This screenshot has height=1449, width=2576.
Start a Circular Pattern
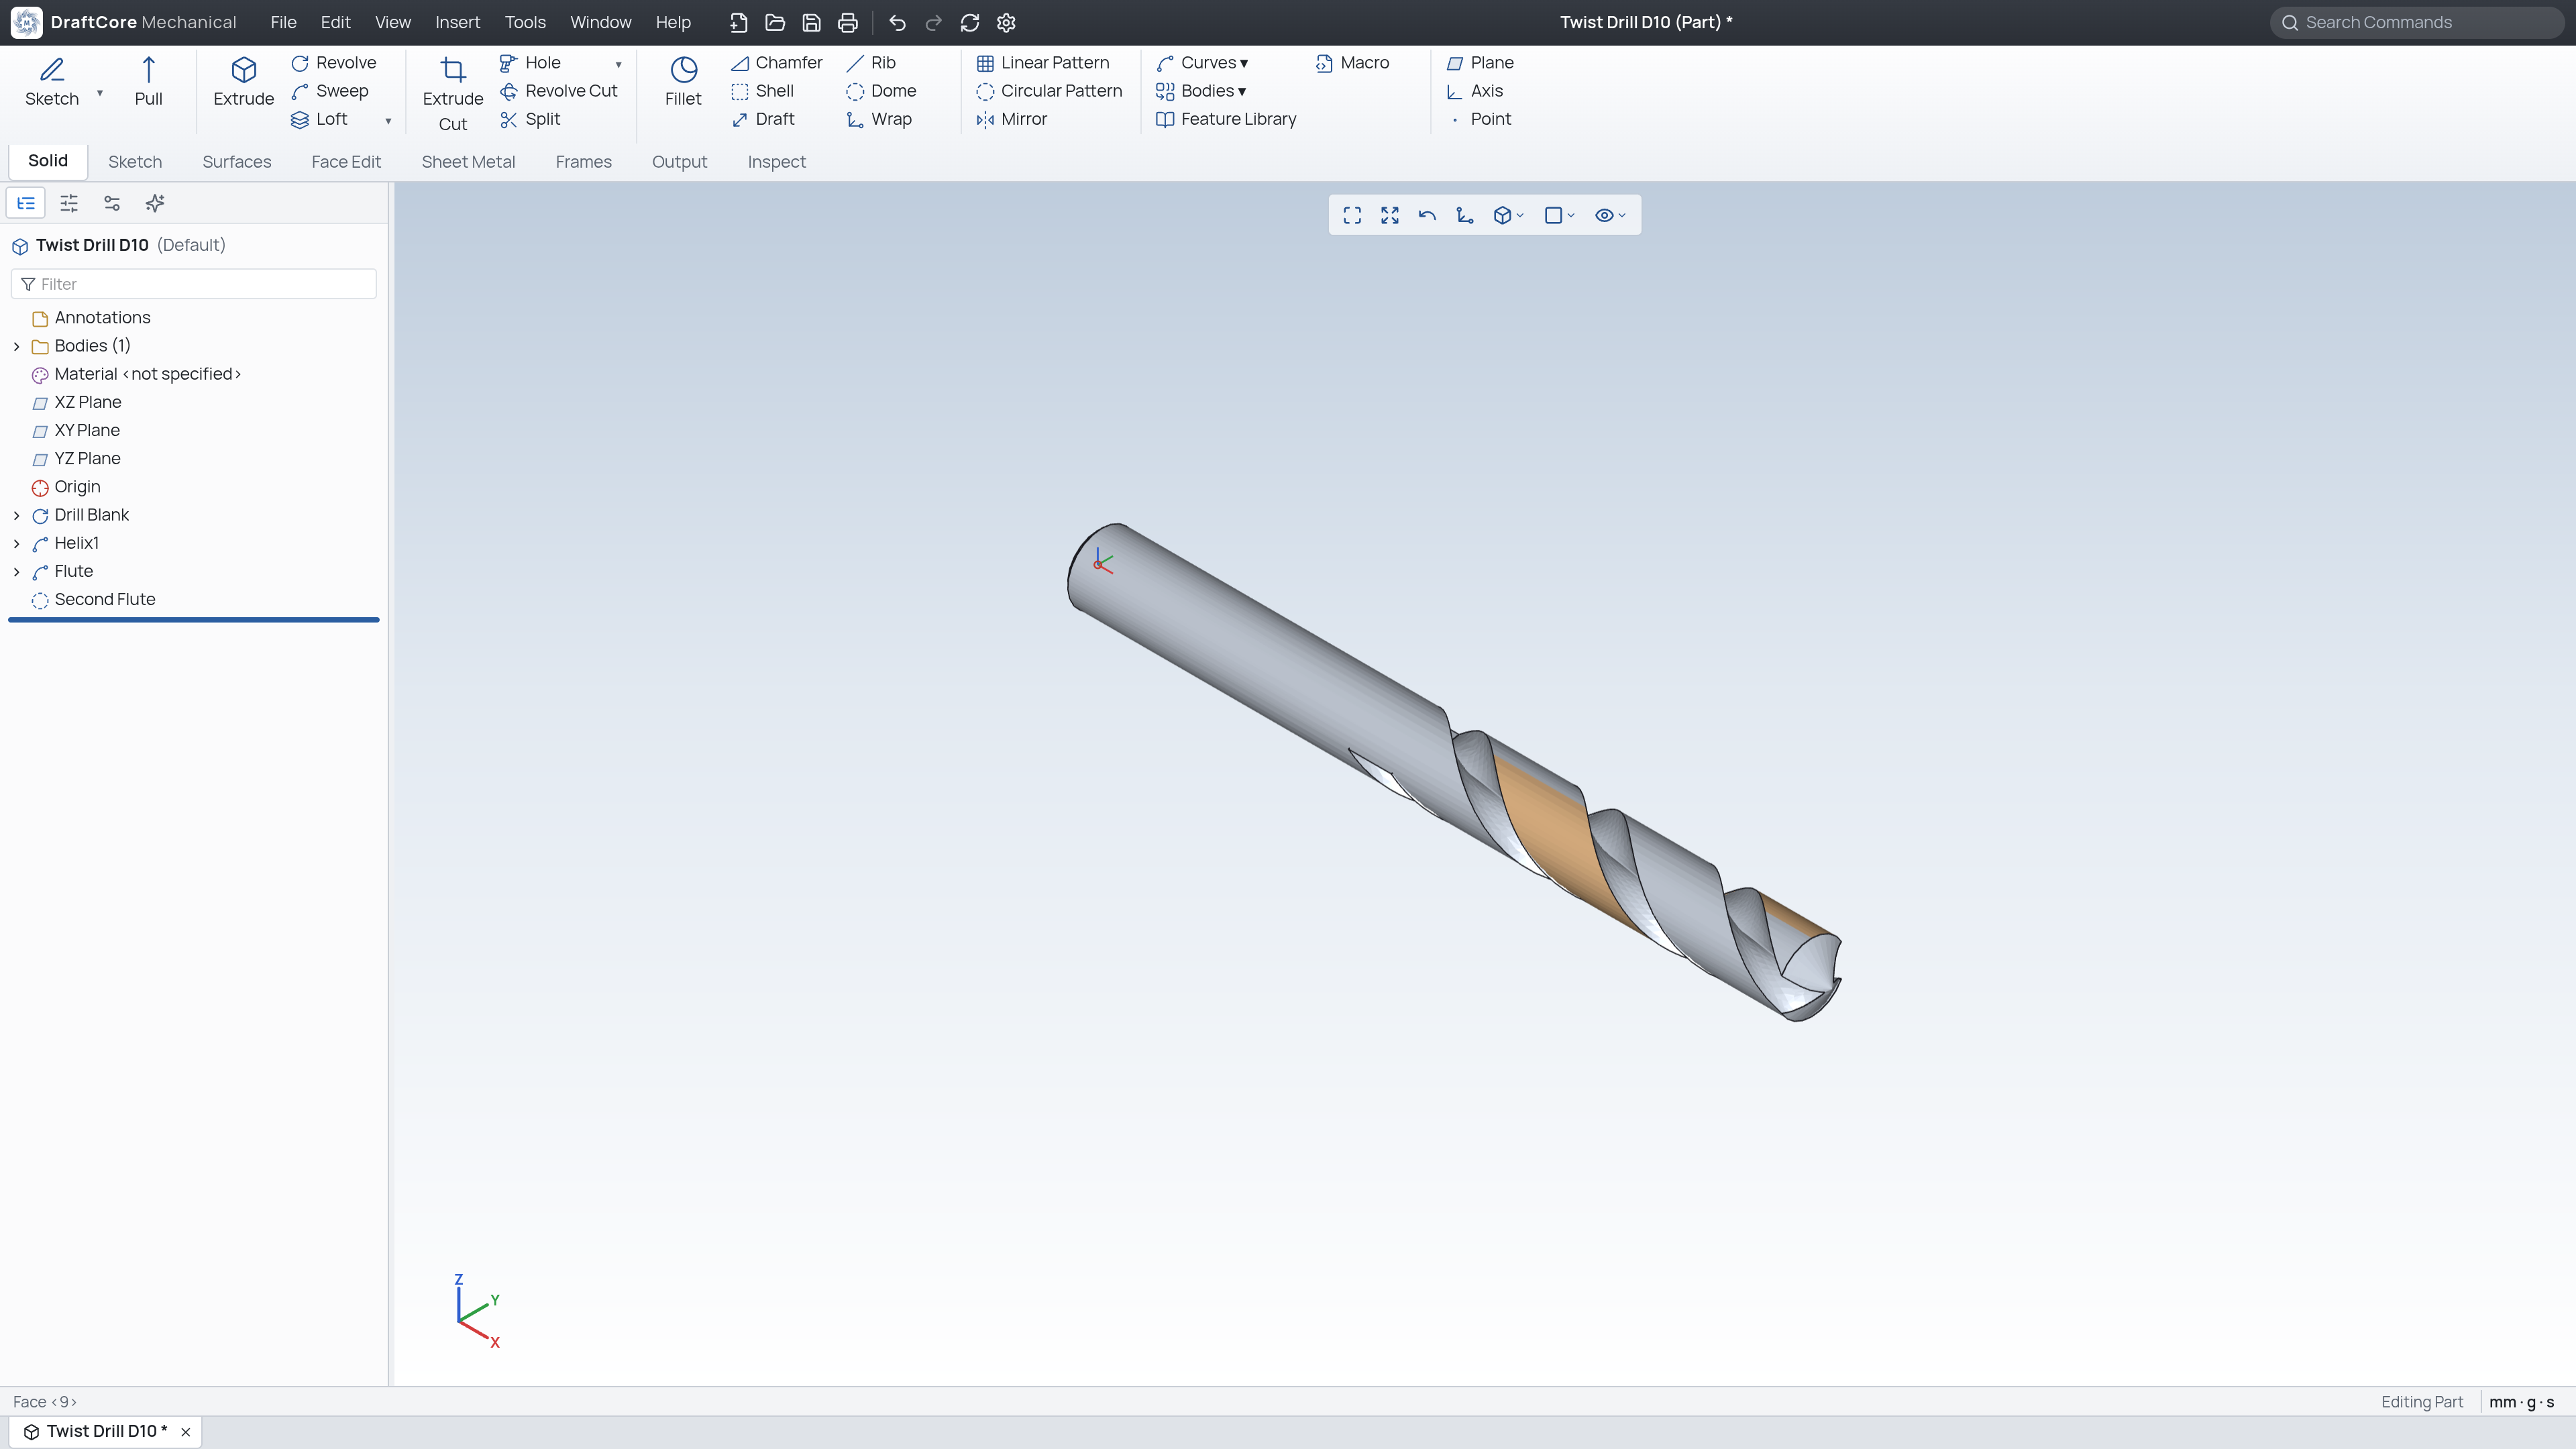coord(1050,91)
